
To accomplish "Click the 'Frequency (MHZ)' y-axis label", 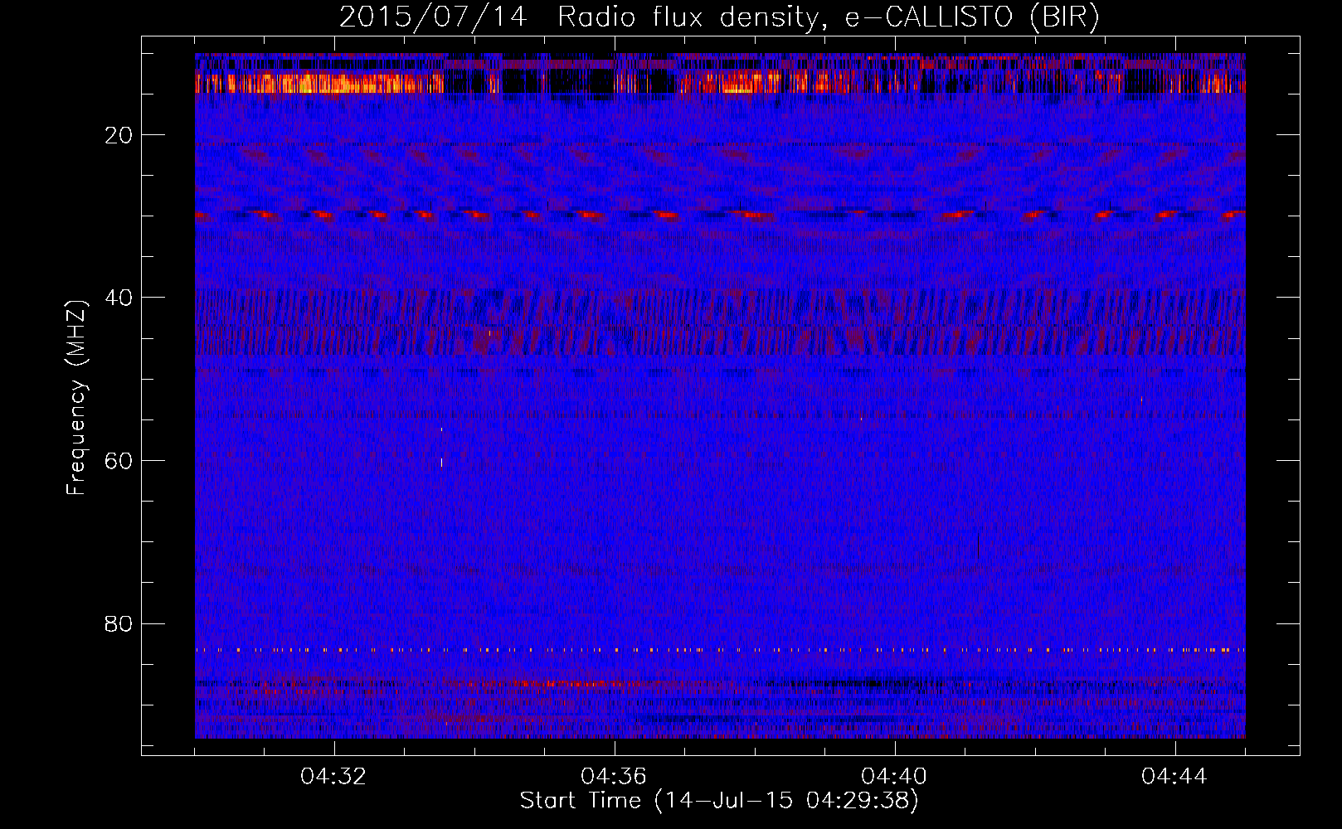I will point(76,398).
